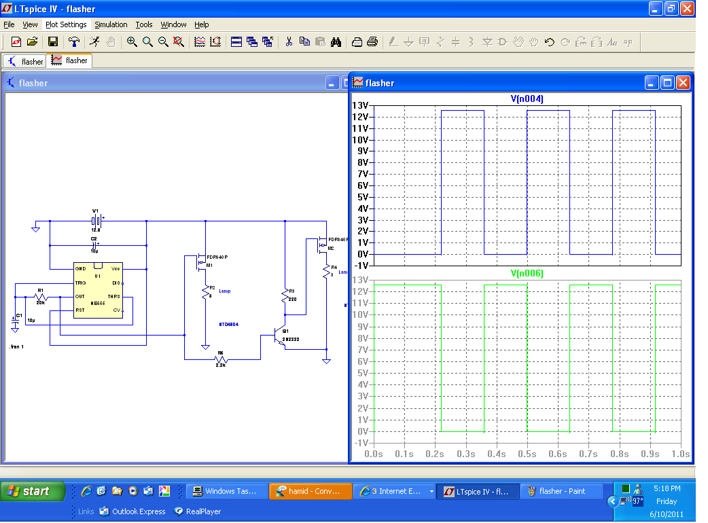Select the Zoom In magnifier with plus
Image resolution: width=708 pixels, height=523 pixels.
(x=132, y=42)
